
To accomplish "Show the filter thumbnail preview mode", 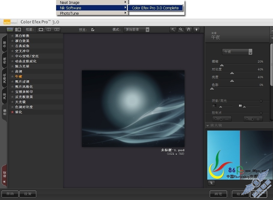I will 10,30.
